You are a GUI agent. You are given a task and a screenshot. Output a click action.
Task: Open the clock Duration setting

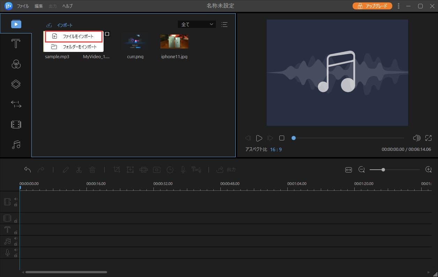click(170, 170)
